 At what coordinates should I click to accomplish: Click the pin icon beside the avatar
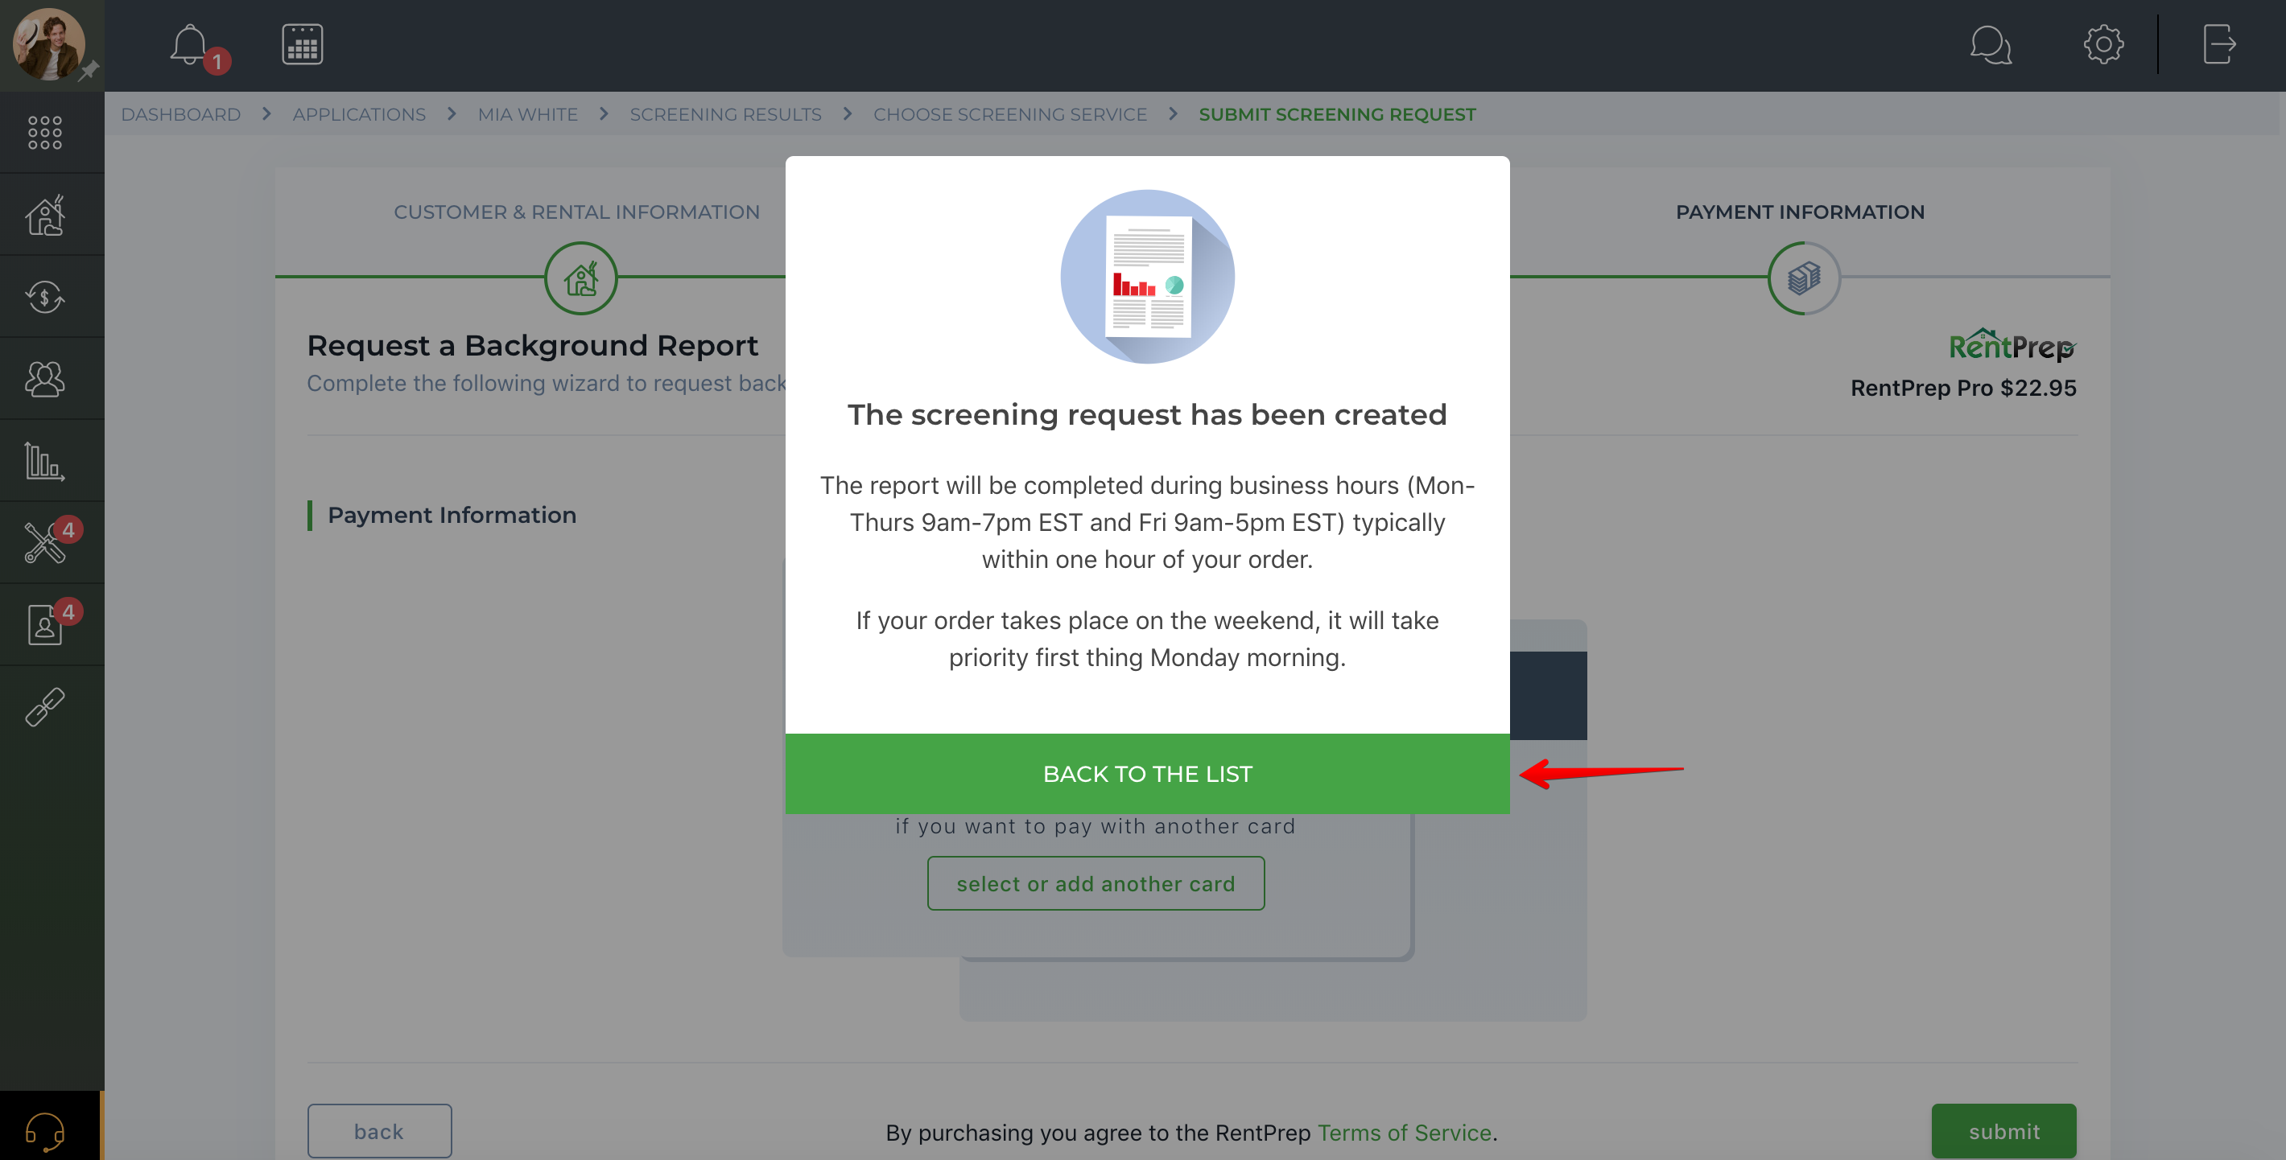pyautogui.click(x=89, y=71)
